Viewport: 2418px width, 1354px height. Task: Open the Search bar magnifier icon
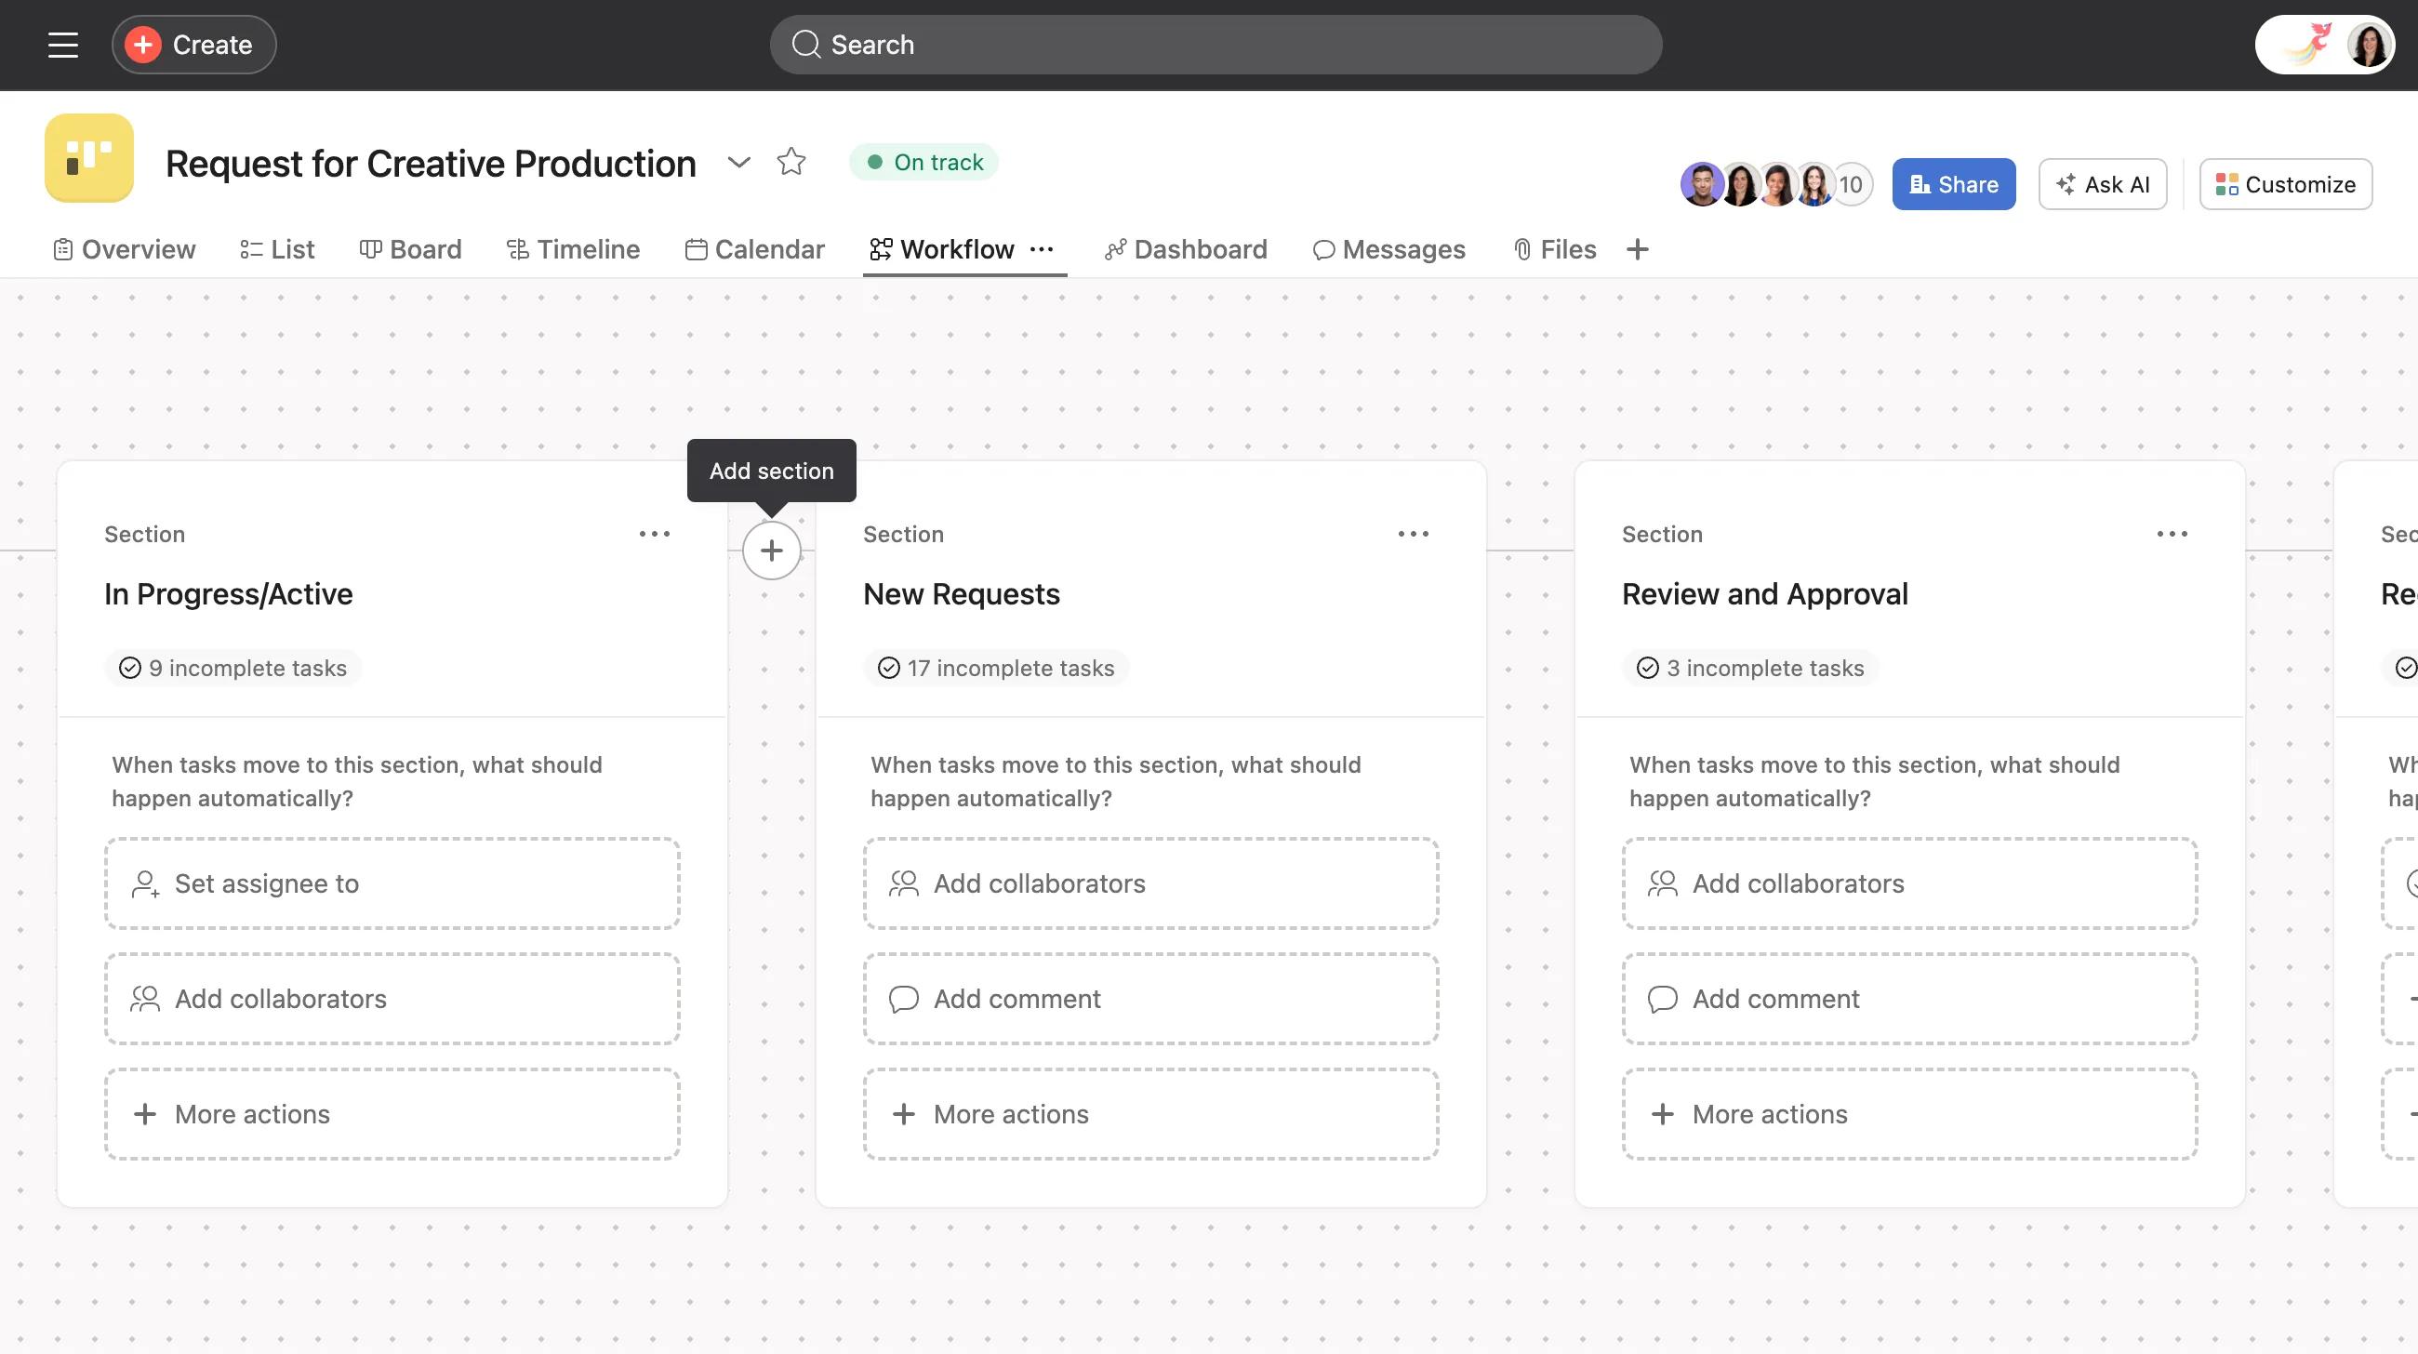(x=806, y=44)
